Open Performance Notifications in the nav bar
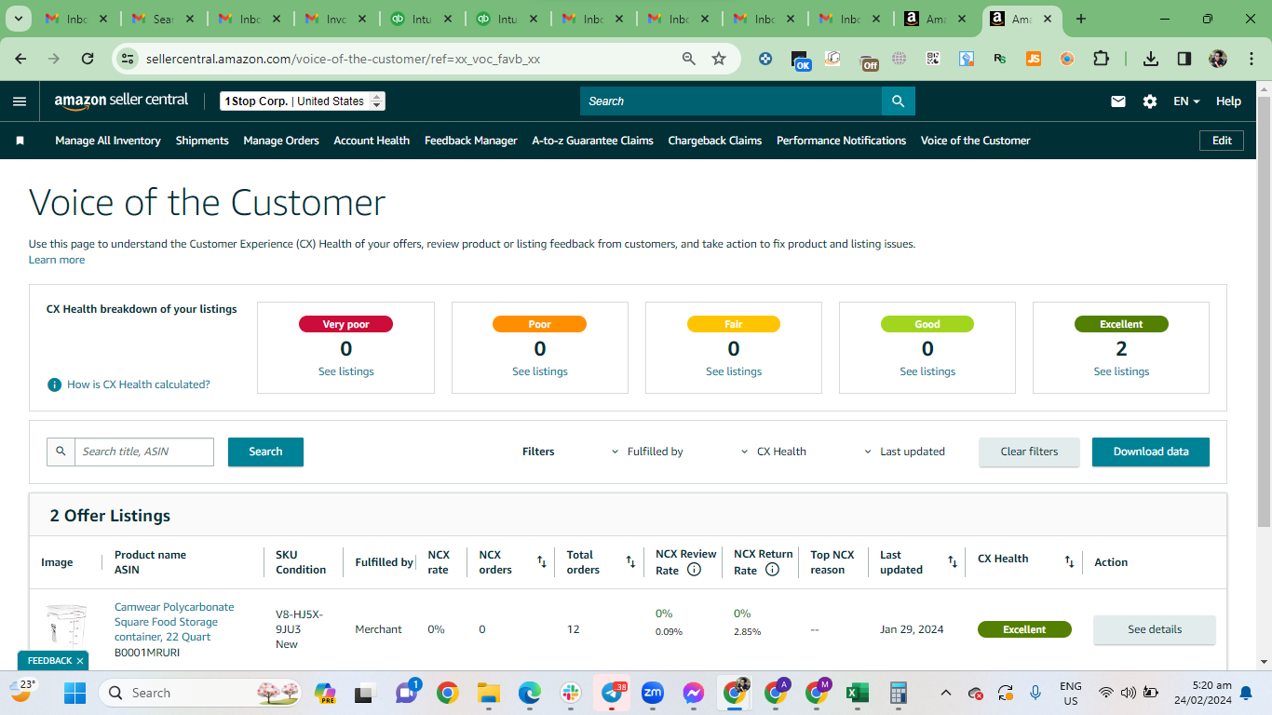1272x715 pixels. [842, 141]
